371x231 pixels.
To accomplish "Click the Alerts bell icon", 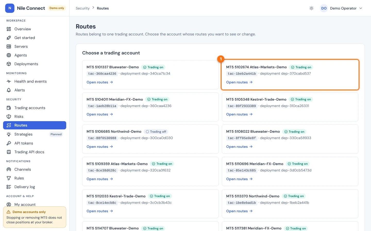I will 9,90.
